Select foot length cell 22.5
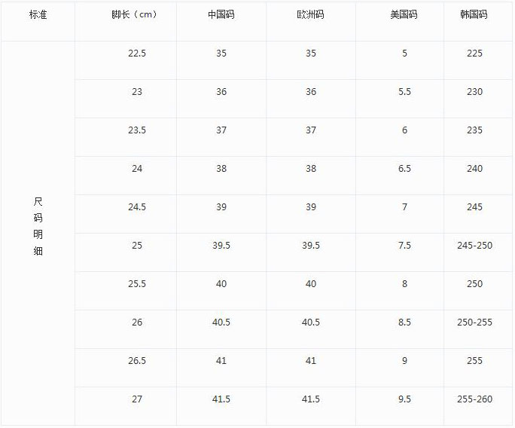Viewport: 515px width, 428px height. coord(137,53)
